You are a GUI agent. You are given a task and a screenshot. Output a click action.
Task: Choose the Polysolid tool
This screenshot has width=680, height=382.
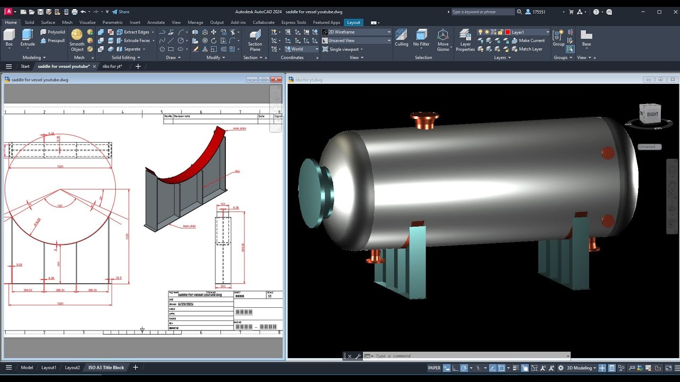pyautogui.click(x=53, y=32)
